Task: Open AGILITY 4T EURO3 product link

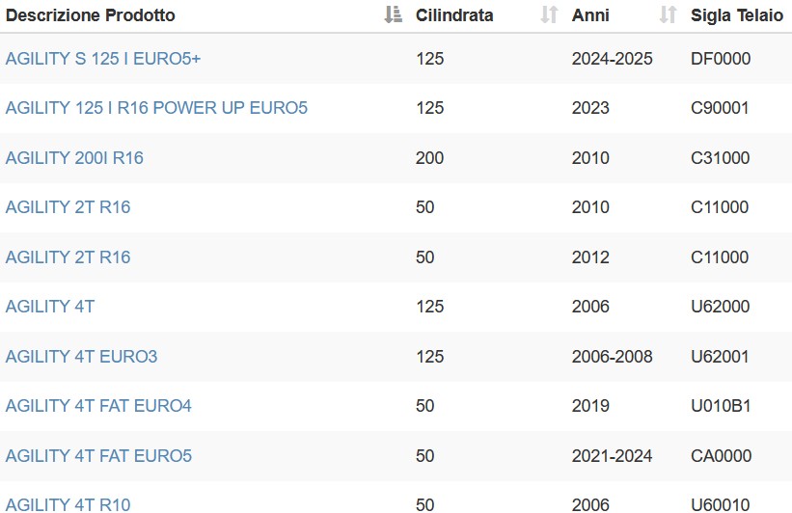Action: [x=81, y=357]
